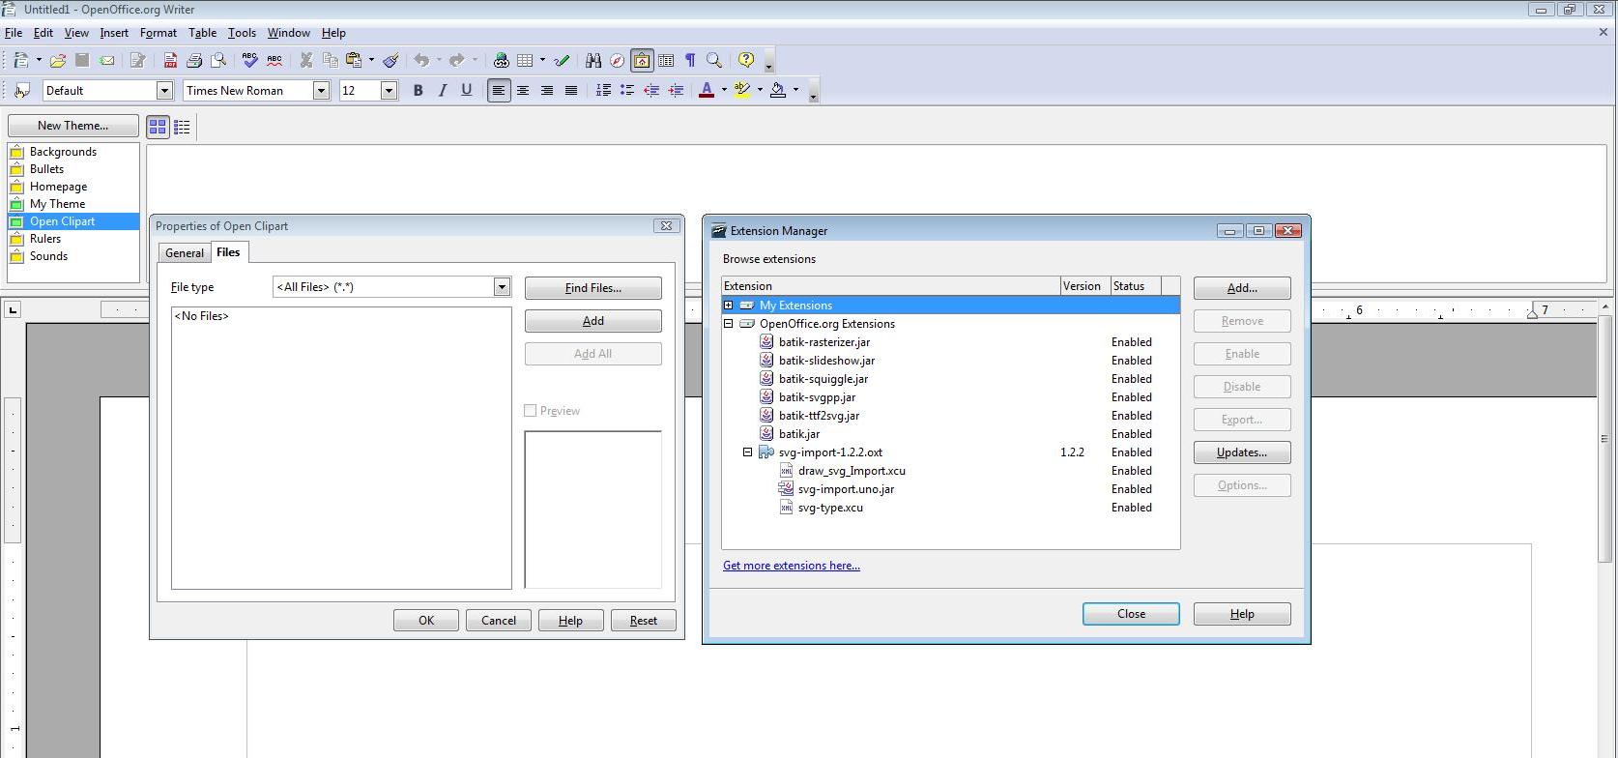
Task: Toggle the Gallery toolbar button
Action: click(642, 60)
